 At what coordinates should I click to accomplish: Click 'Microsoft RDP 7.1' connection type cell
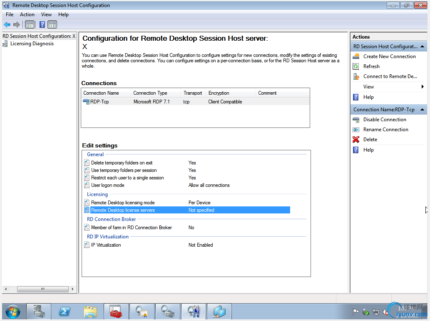point(152,102)
